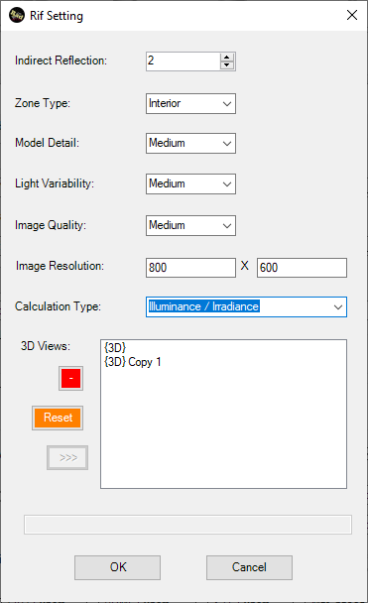Viewport: 368px width, 603px height.
Task: Click the image width field showing 800
Action: tap(190, 268)
